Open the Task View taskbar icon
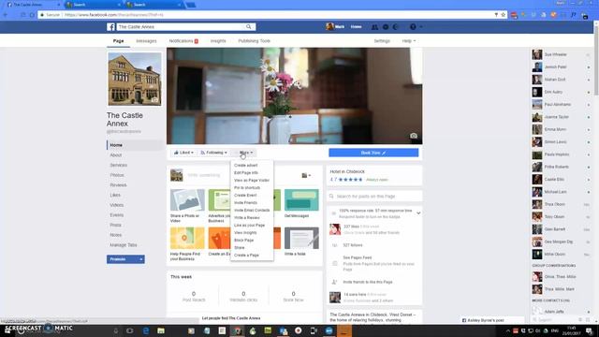 pos(130,330)
